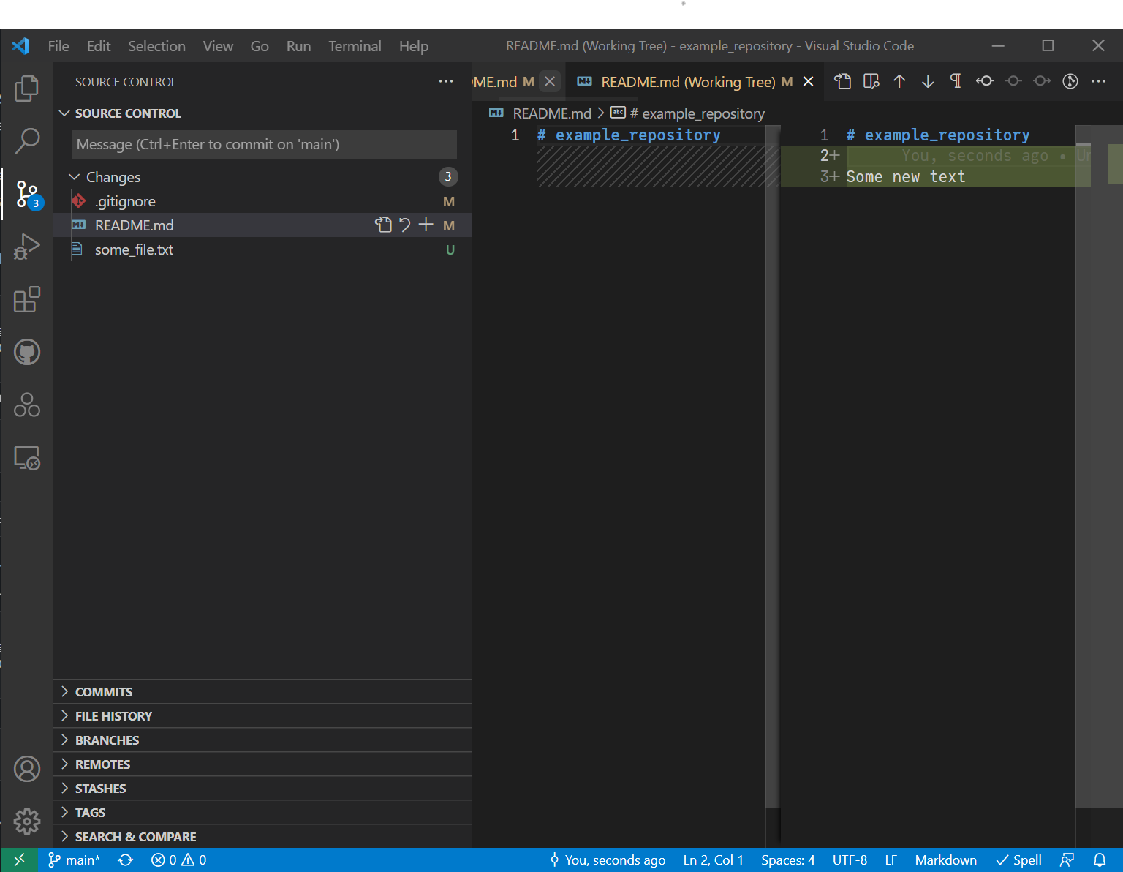This screenshot has width=1123, height=872.
Task: Stage changes for README.md with plus icon
Action: click(426, 225)
